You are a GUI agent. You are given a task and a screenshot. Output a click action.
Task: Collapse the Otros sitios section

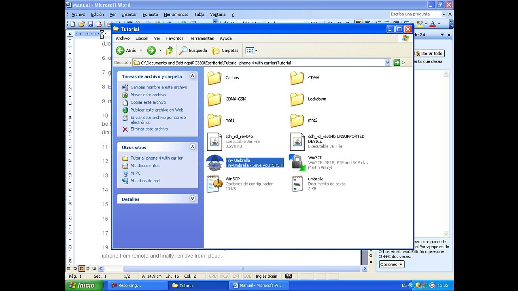(x=193, y=147)
